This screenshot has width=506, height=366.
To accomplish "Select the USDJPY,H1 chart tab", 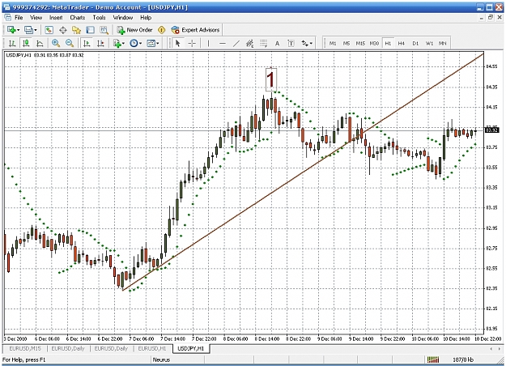I will (191, 348).
